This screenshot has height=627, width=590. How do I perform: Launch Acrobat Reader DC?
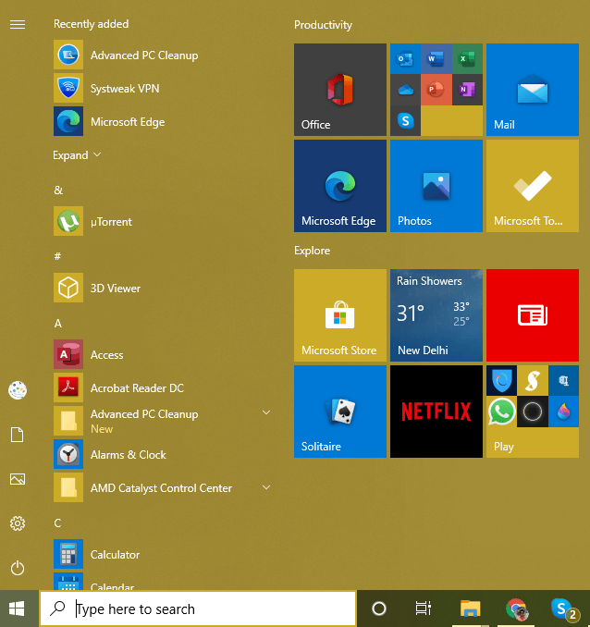[x=162, y=387]
